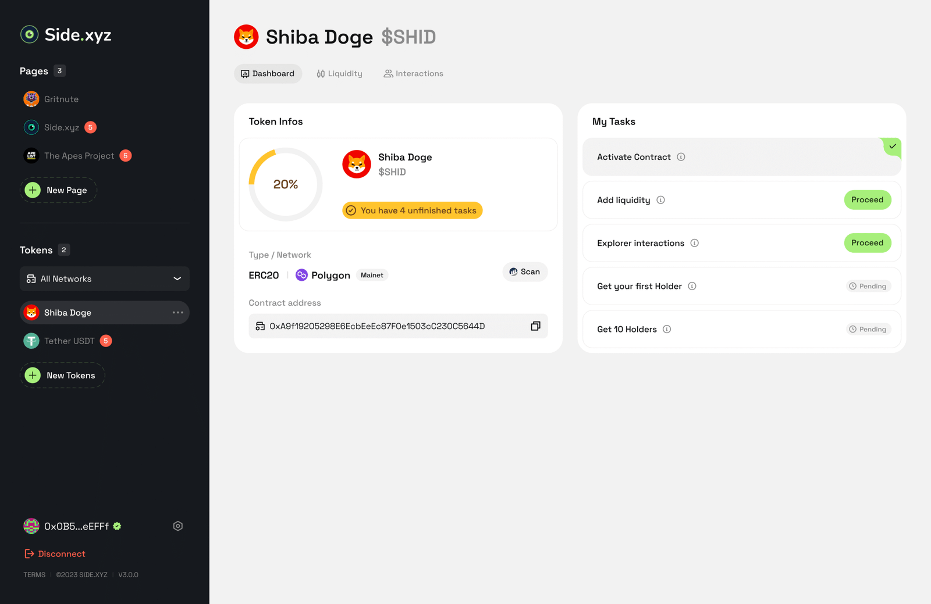Click Proceed on Explorer interactions
Image resolution: width=931 pixels, height=604 pixels.
coord(868,243)
